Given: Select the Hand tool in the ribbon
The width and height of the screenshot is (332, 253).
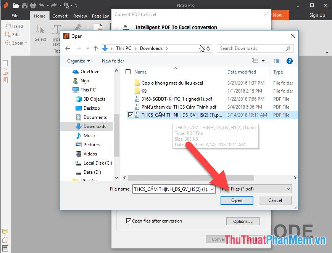Looking at the screenshot, I should click(x=14, y=26).
